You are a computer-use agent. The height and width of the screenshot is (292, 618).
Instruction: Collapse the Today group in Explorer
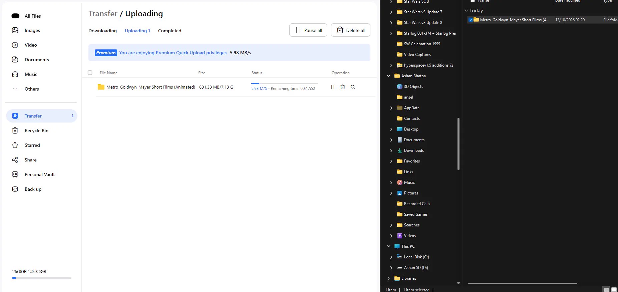[x=466, y=11]
